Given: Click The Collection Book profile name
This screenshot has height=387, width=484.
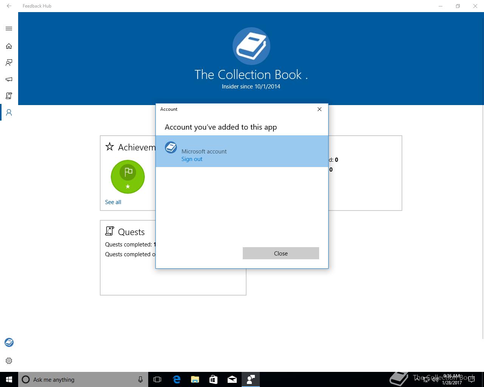Looking at the screenshot, I should pos(251,74).
